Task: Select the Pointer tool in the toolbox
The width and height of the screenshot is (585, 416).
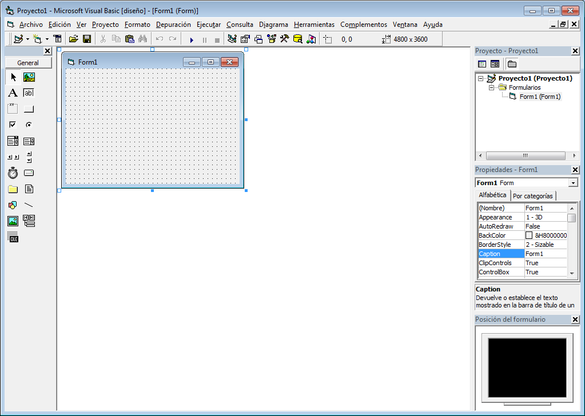Action: coord(13,77)
